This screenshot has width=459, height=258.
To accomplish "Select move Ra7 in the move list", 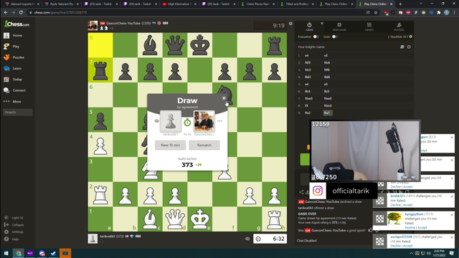I will (x=327, y=113).
